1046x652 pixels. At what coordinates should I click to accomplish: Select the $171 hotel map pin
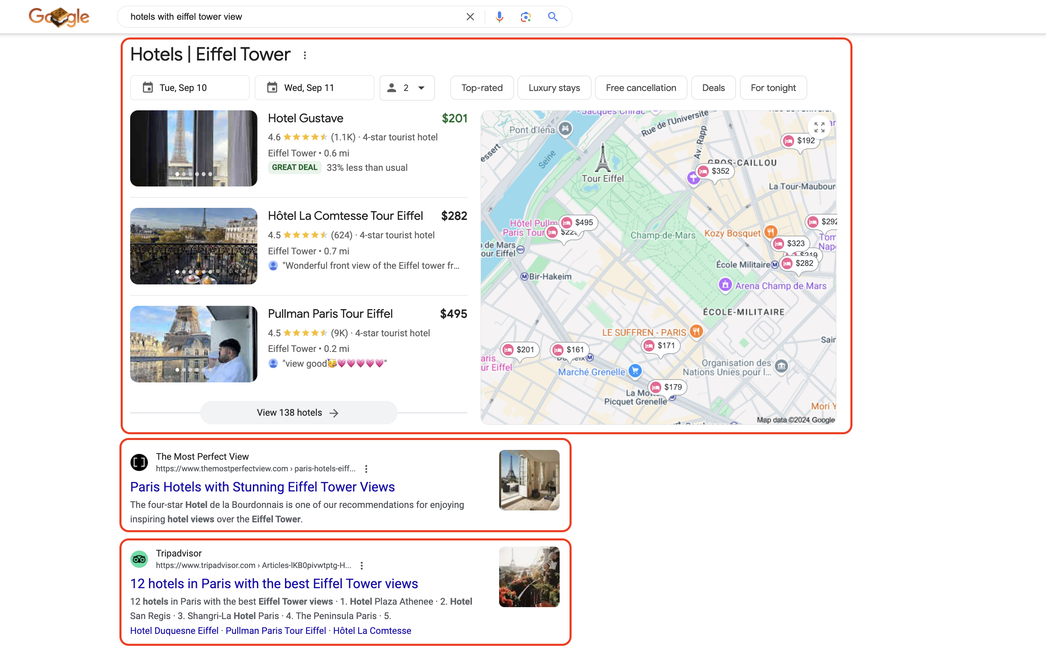point(661,346)
